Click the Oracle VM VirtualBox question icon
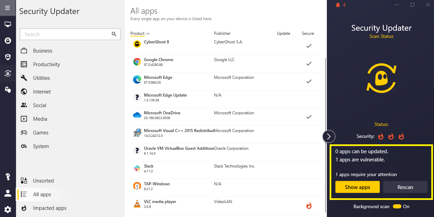 click(137, 150)
